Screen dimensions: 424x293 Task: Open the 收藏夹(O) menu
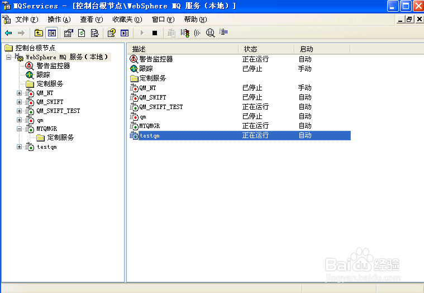(x=127, y=20)
